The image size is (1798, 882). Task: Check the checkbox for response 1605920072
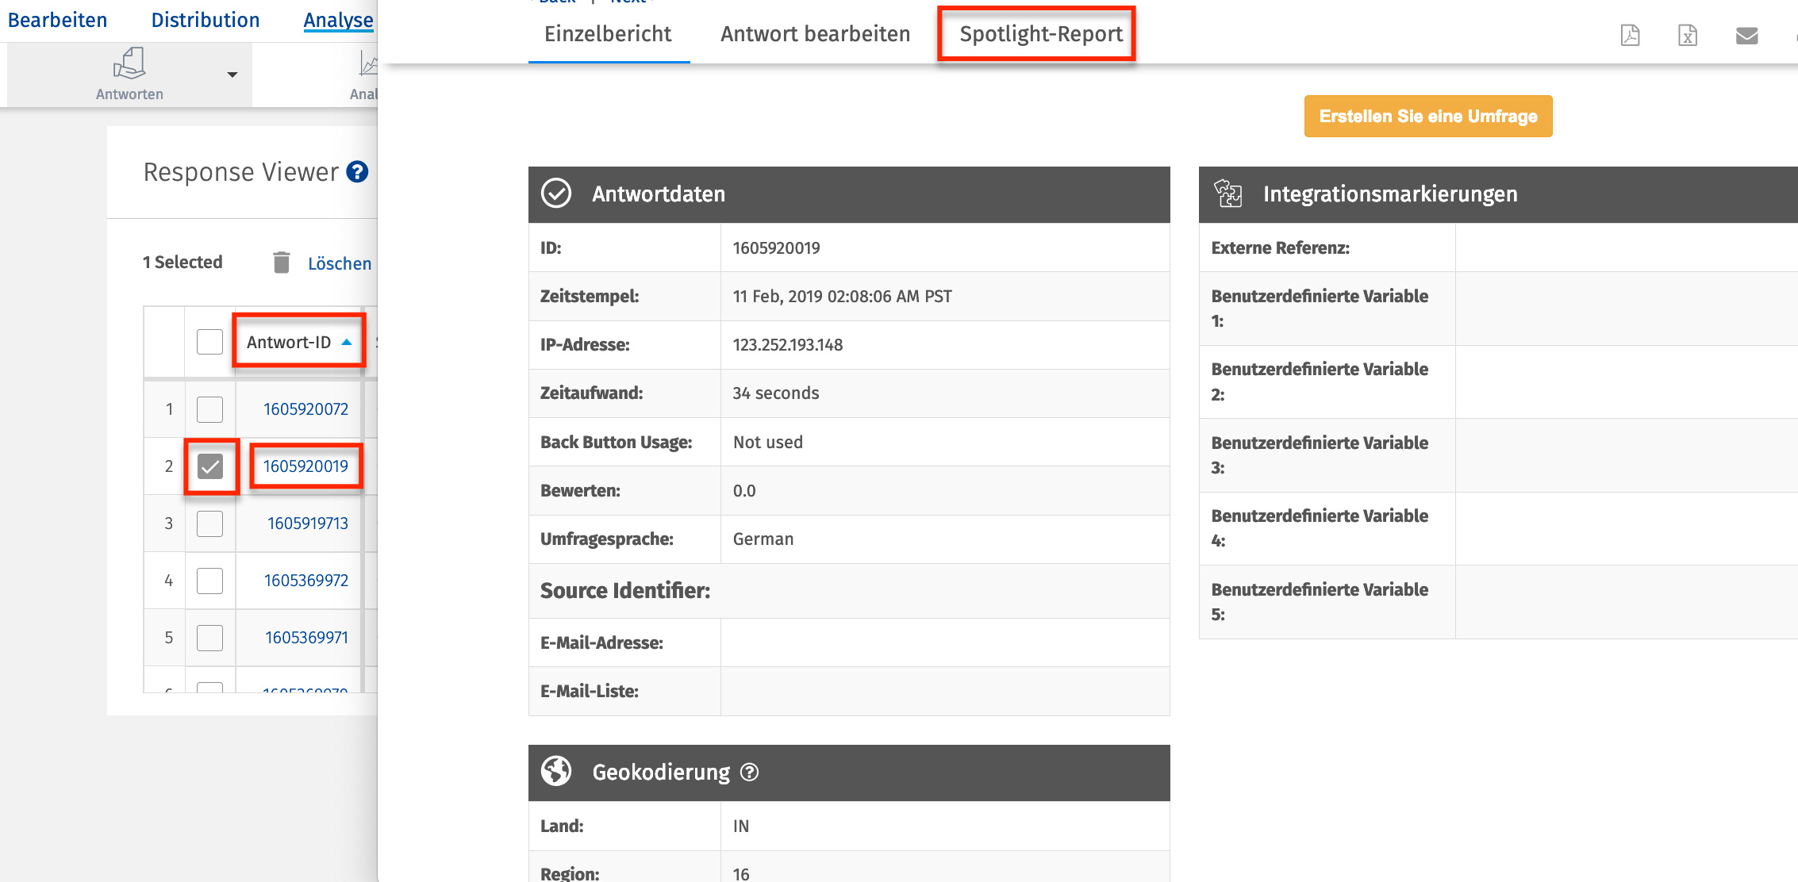(x=210, y=409)
